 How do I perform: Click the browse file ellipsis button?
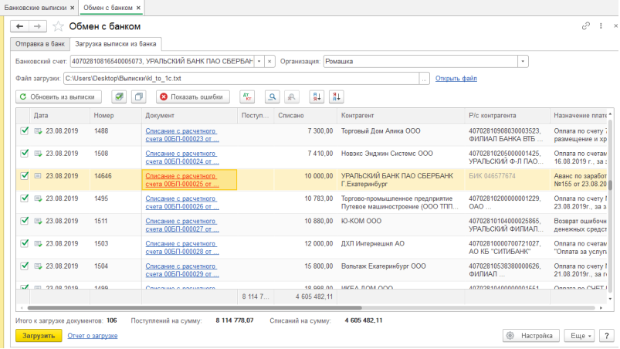pyautogui.click(x=424, y=79)
